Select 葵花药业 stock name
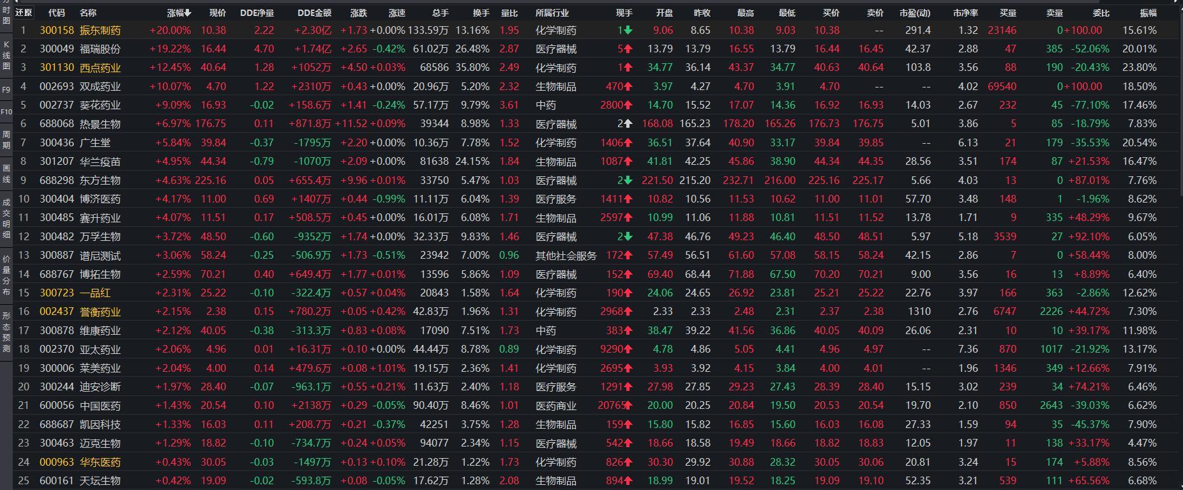Image resolution: width=1183 pixels, height=490 pixels. (x=100, y=105)
